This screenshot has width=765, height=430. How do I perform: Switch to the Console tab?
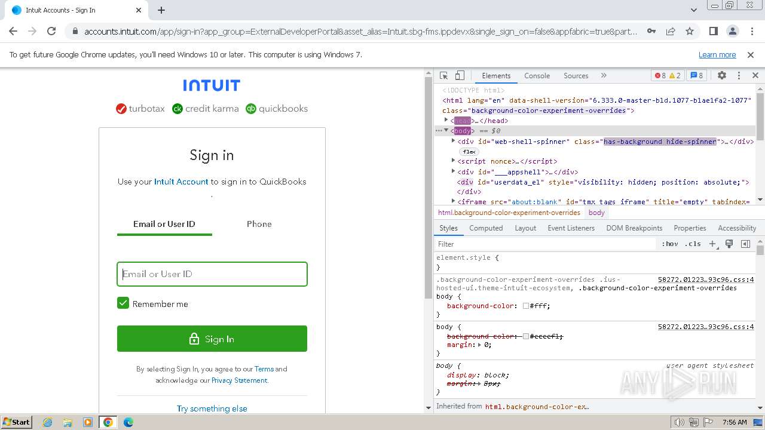click(x=537, y=75)
